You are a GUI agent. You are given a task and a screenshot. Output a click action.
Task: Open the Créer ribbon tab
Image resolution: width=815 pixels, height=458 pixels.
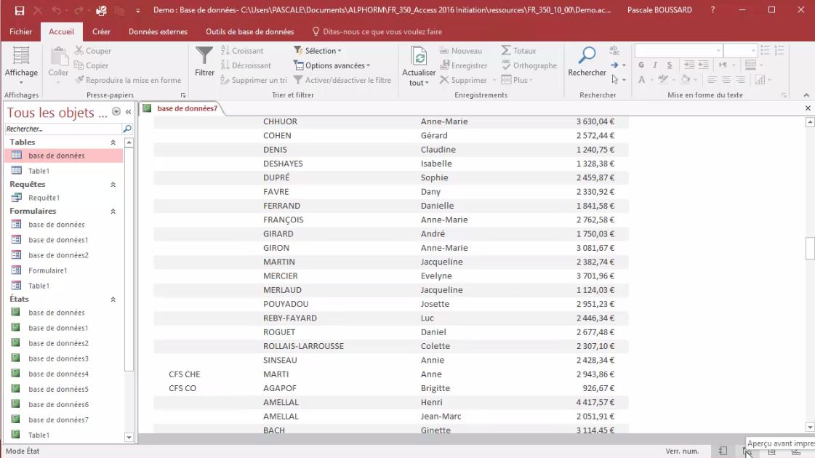101,32
